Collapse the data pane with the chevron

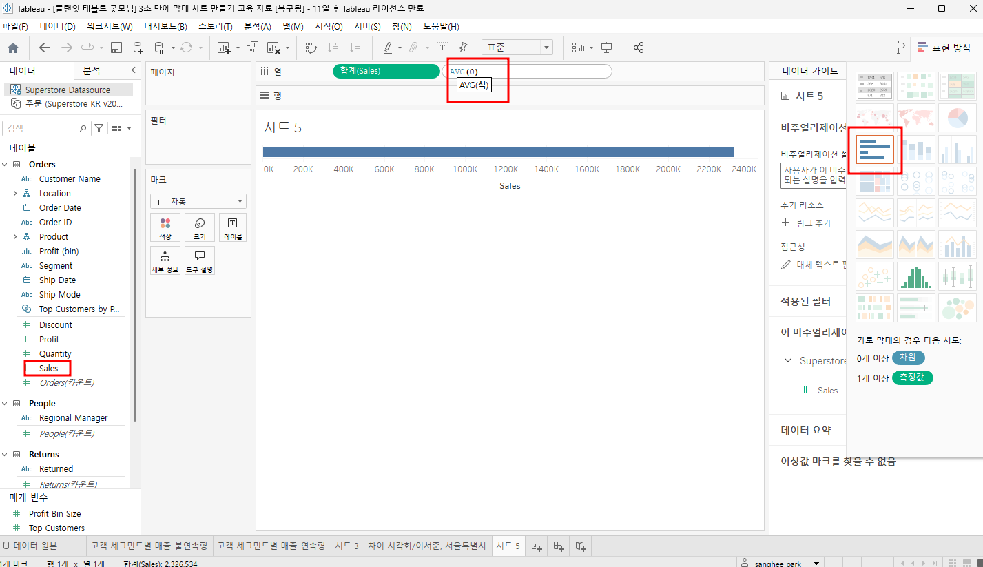coord(133,70)
